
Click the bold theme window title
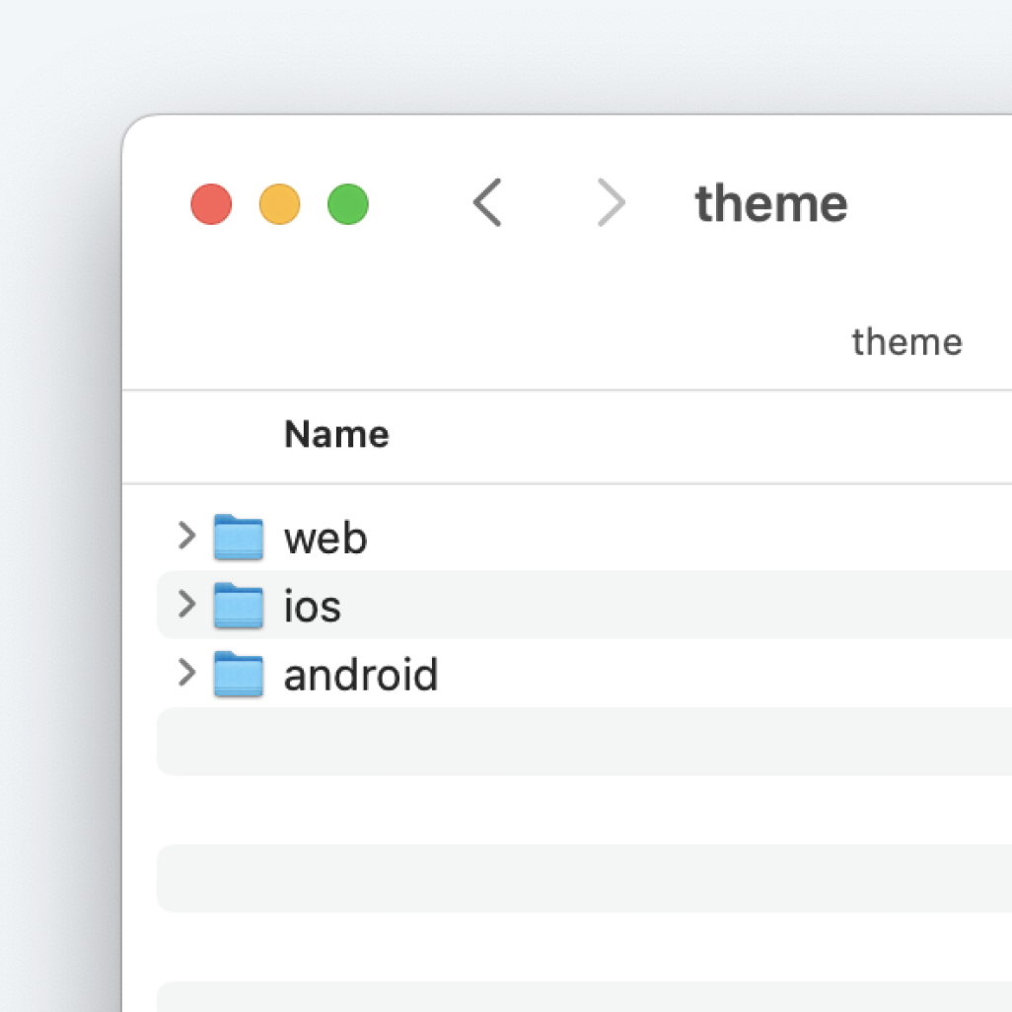tap(771, 204)
